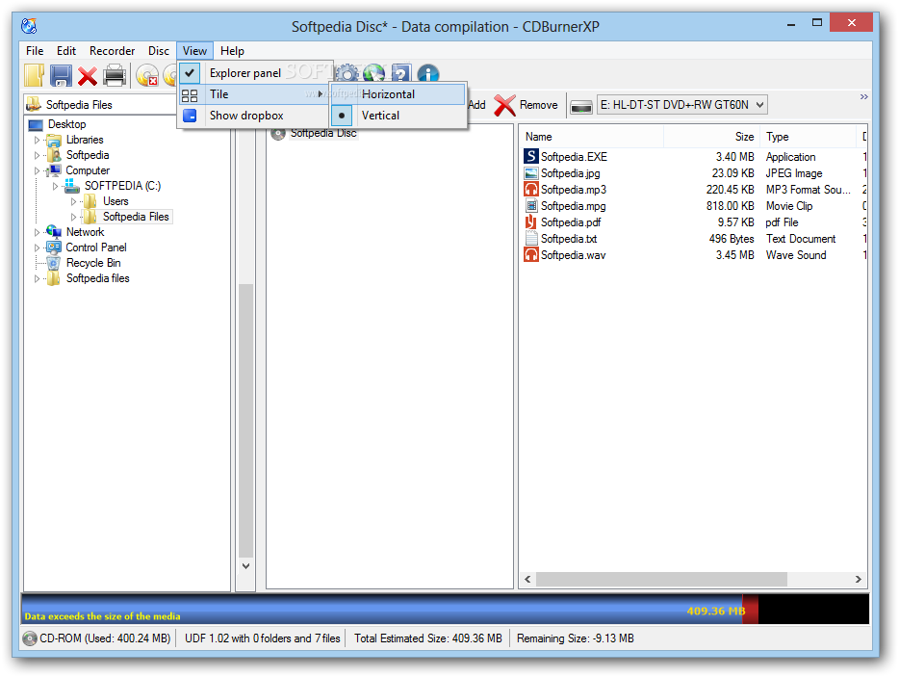
Task: Open the Recorder menu
Action: pyautogui.click(x=112, y=50)
